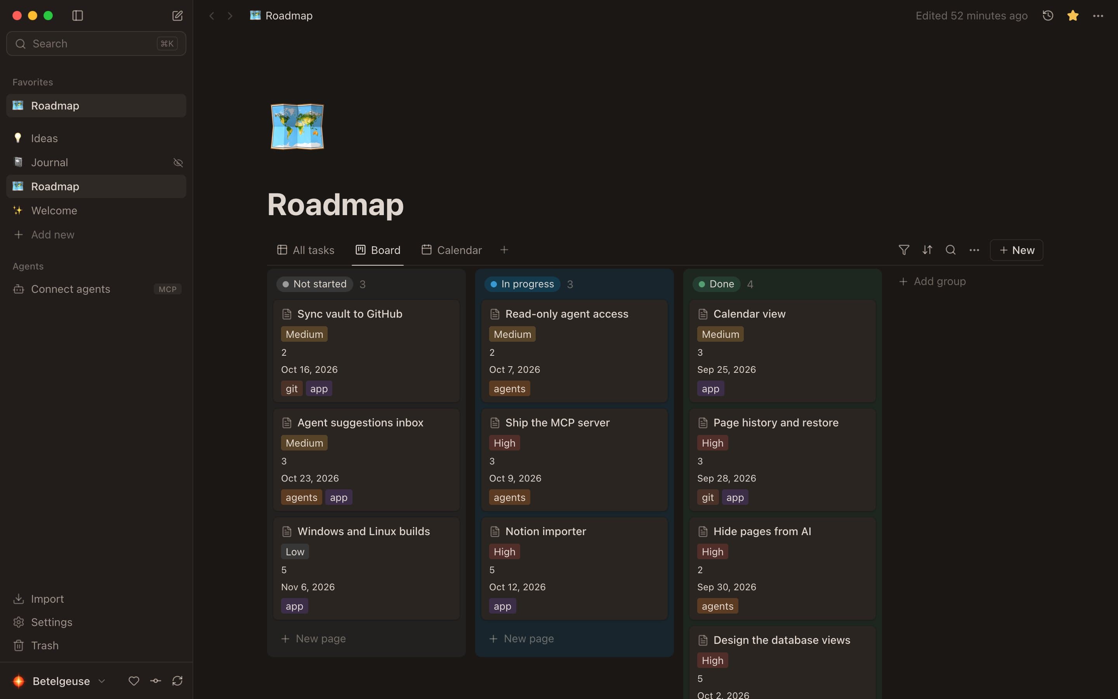Click the world map page icon
This screenshot has height=699, width=1118.
pos(297,126)
